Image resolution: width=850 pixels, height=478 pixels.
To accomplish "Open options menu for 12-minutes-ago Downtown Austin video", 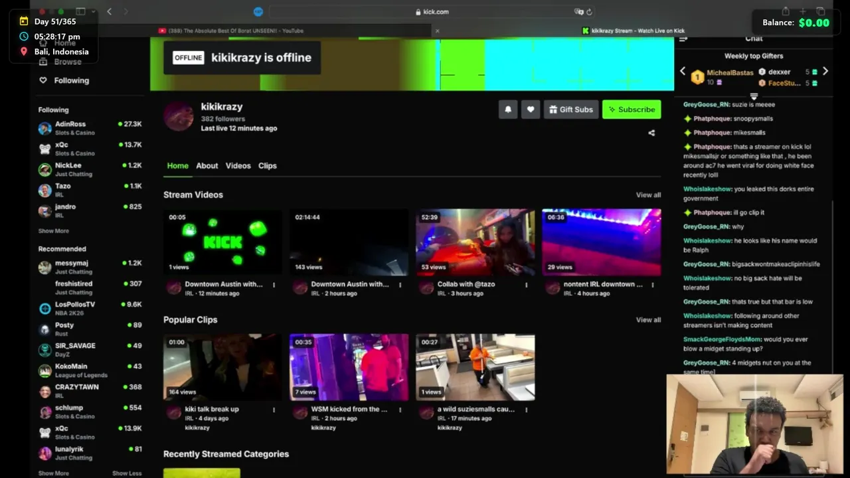I will coord(274,285).
